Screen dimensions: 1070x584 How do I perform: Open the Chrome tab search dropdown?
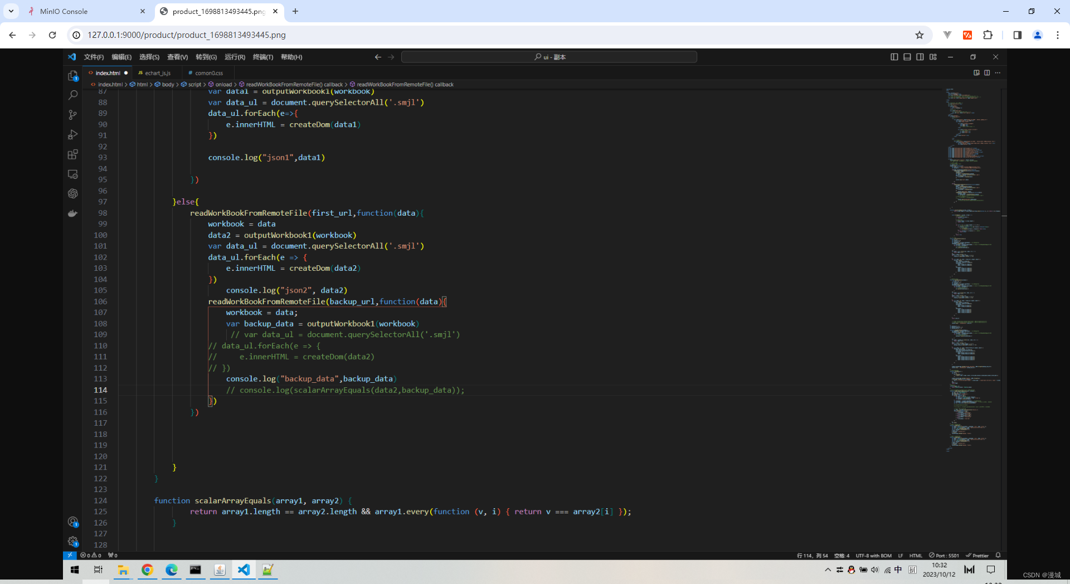pos(11,11)
